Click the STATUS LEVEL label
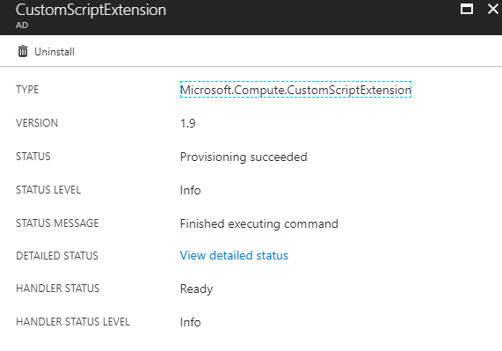Viewport: 502px width, 351px height. tap(48, 190)
